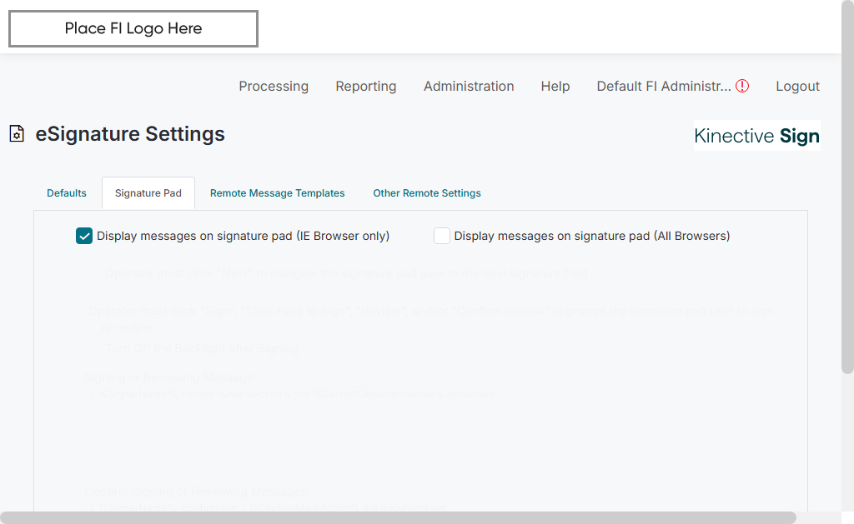854x524 pixels.
Task: Expand the Administration menu
Action: coord(469,86)
